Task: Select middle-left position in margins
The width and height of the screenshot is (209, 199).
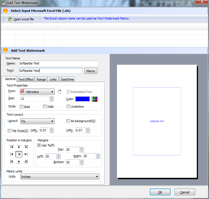Action: (x=12, y=154)
